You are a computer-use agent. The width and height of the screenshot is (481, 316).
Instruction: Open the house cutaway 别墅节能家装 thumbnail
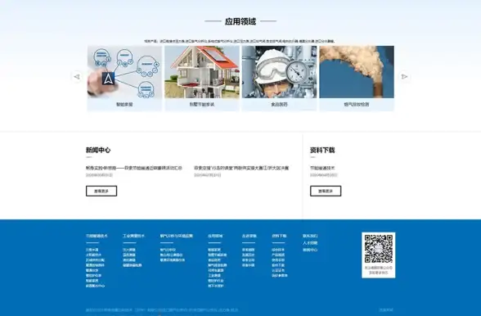[202, 72]
